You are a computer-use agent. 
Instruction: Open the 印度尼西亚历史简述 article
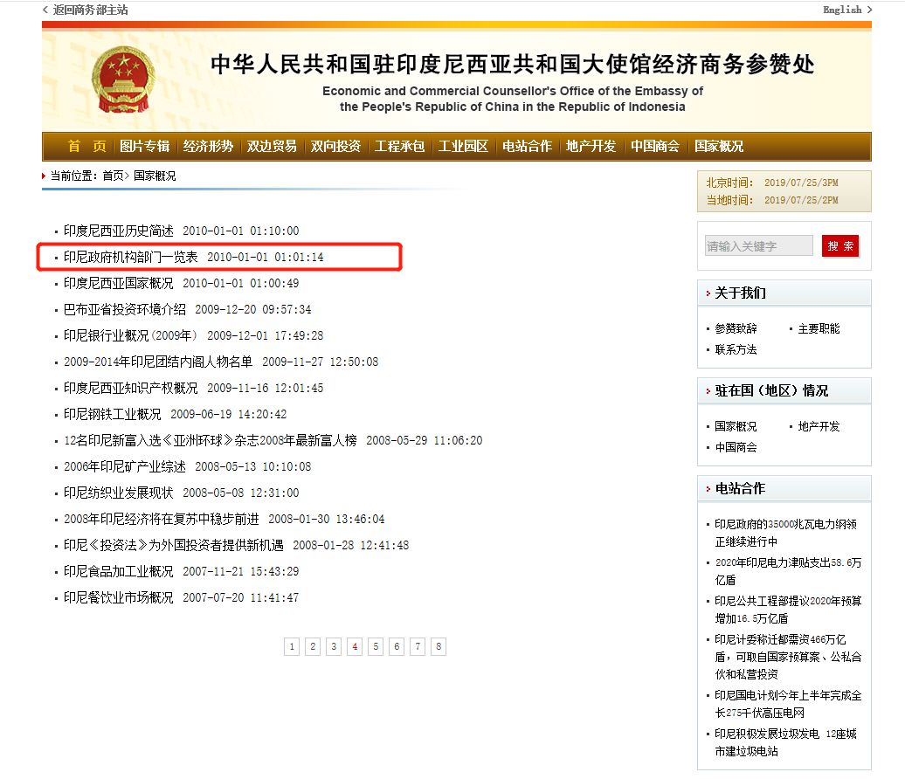click(x=116, y=231)
